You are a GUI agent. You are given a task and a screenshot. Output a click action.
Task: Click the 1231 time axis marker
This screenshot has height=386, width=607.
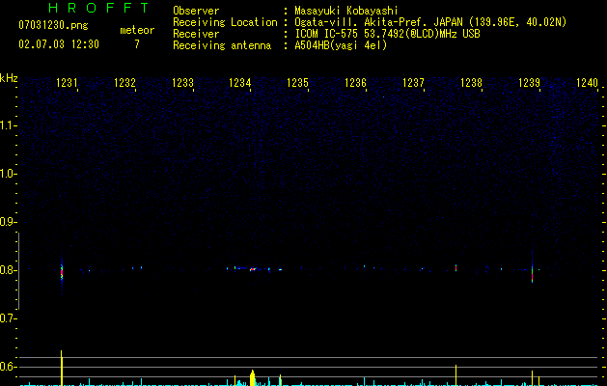(x=67, y=83)
